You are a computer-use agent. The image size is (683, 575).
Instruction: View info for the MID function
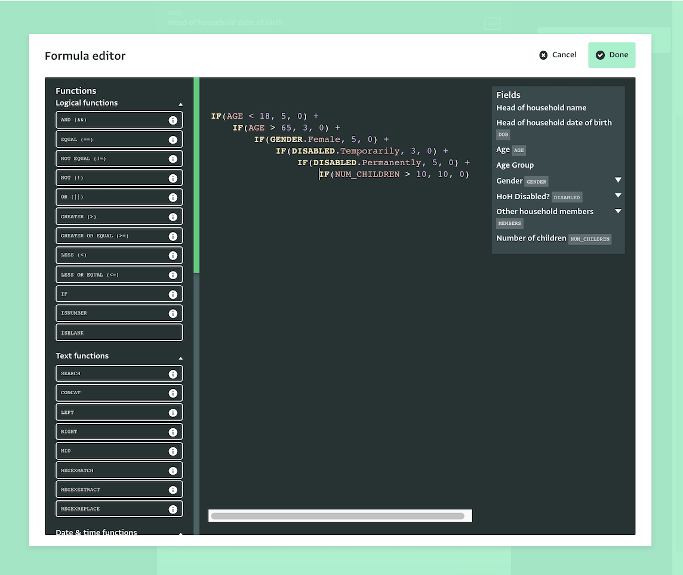pyautogui.click(x=173, y=450)
